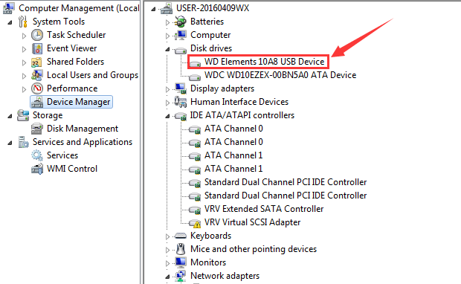Click the WD Elements USB Device drive icon
The image size is (461, 284).
tap(195, 63)
